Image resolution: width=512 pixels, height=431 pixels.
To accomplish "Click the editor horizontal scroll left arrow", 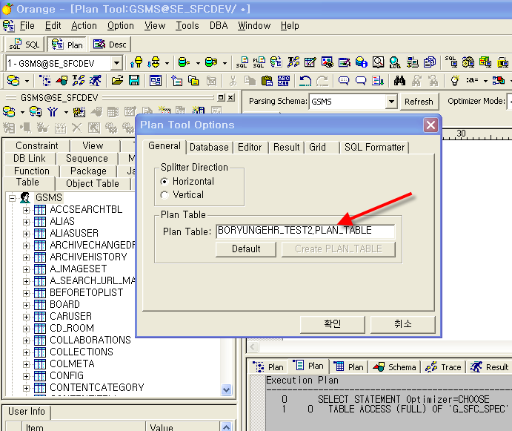I will [253, 346].
